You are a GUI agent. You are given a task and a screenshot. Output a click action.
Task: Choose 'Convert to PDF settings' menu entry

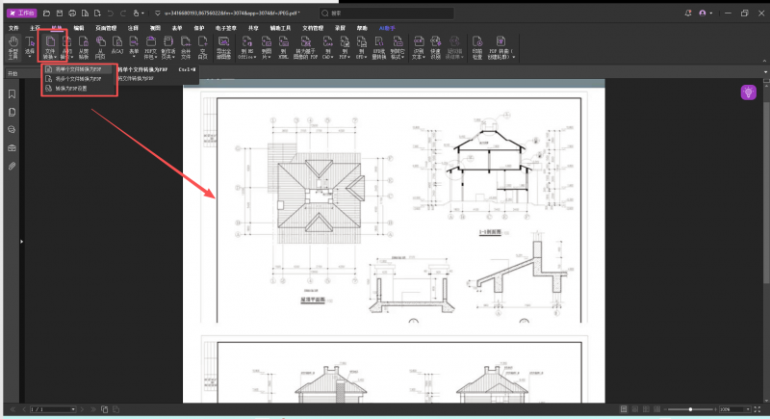[x=79, y=89]
